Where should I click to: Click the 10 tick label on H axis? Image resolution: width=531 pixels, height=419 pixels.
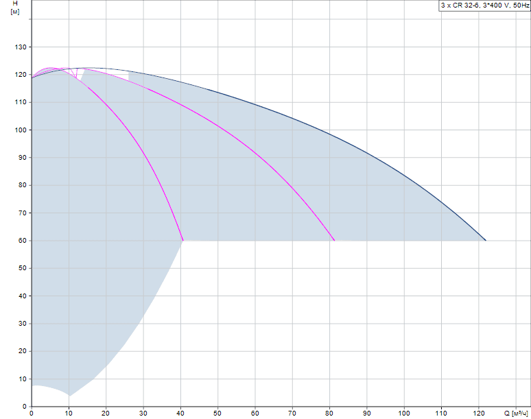pyautogui.click(x=23, y=379)
